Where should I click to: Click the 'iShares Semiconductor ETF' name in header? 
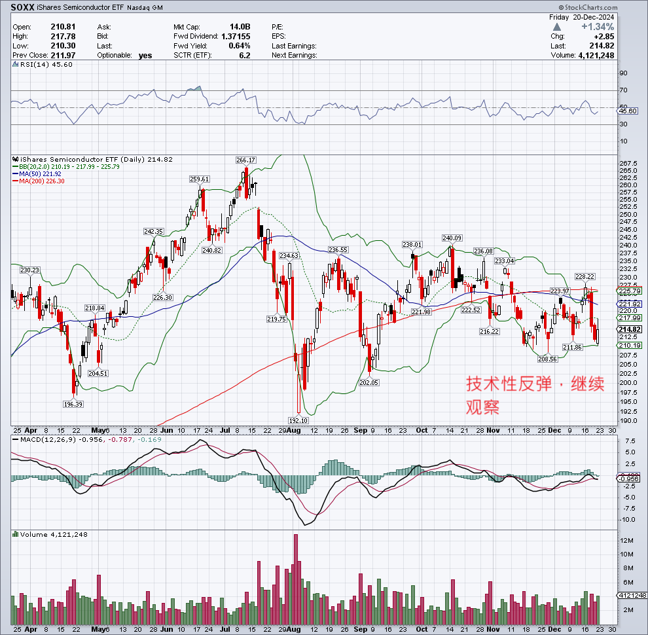click(81, 7)
